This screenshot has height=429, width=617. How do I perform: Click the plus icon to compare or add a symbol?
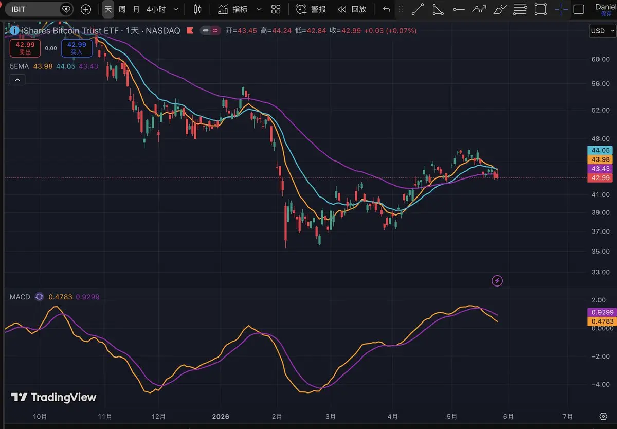(x=86, y=9)
